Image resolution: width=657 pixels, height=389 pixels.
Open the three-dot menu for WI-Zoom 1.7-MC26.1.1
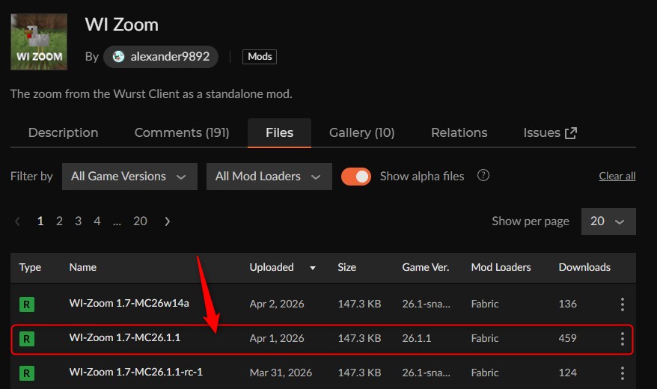click(x=622, y=339)
